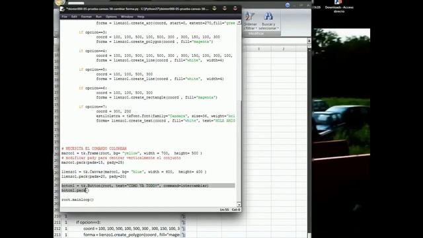The width and height of the screenshot is (423, 238).
Task: Click the IDLE vertical scrollbar thumb
Action: point(239,151)
